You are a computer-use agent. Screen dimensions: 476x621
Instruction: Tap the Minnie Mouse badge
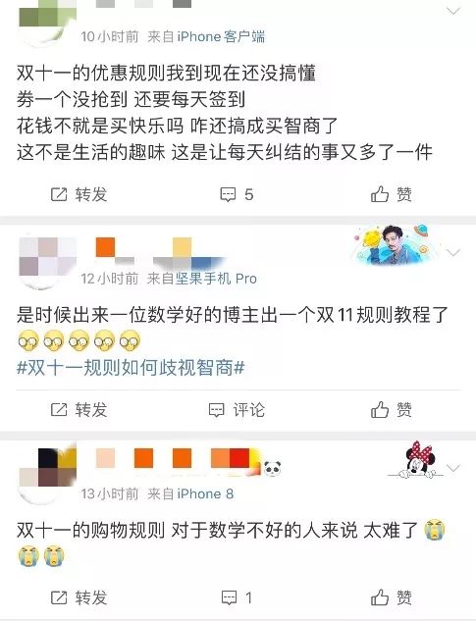(416, 460)
